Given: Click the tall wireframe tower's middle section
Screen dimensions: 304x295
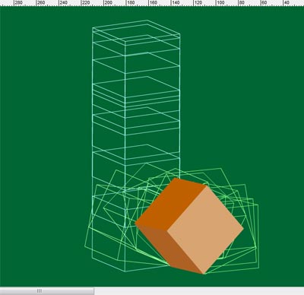Looking at the screenshot, I should click(x=136, y=106).
